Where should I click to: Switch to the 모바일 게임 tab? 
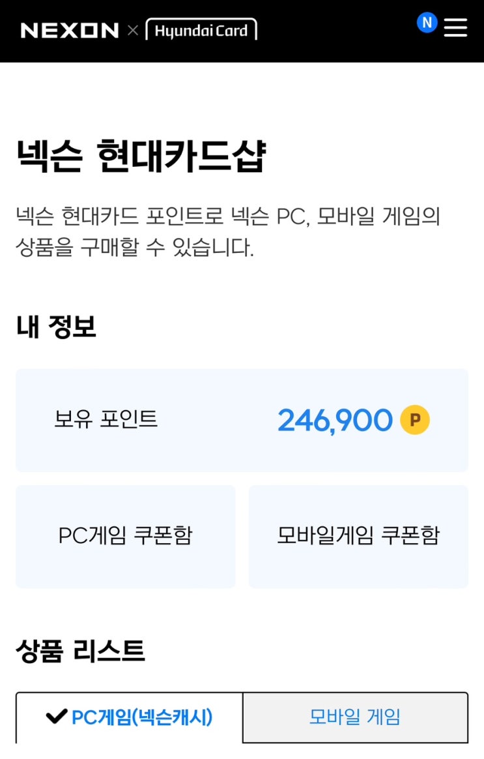pyautogui.click(x=356, y=717)
